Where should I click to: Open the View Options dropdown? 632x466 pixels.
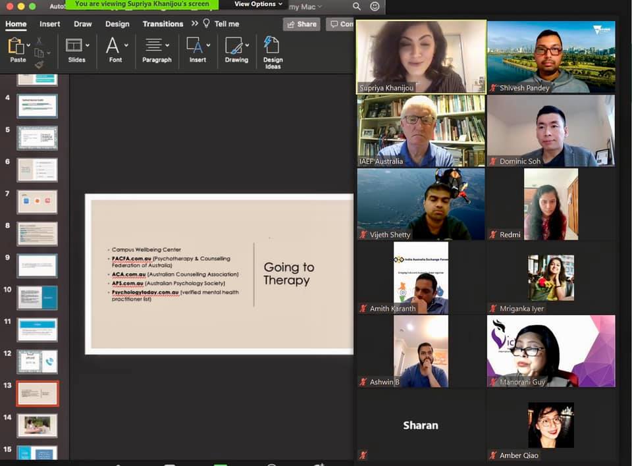coord(258,4)
